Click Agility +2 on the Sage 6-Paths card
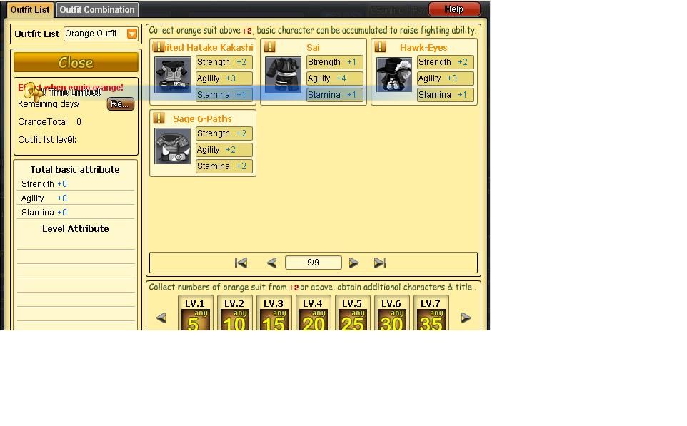 click(224, 150)
